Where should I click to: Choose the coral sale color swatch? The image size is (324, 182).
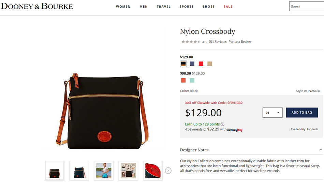[x=183, y=80]
